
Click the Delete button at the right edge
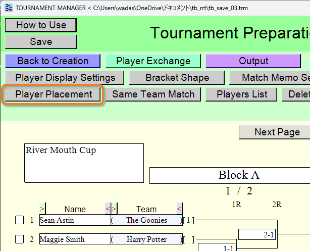(x=296, y=94)
